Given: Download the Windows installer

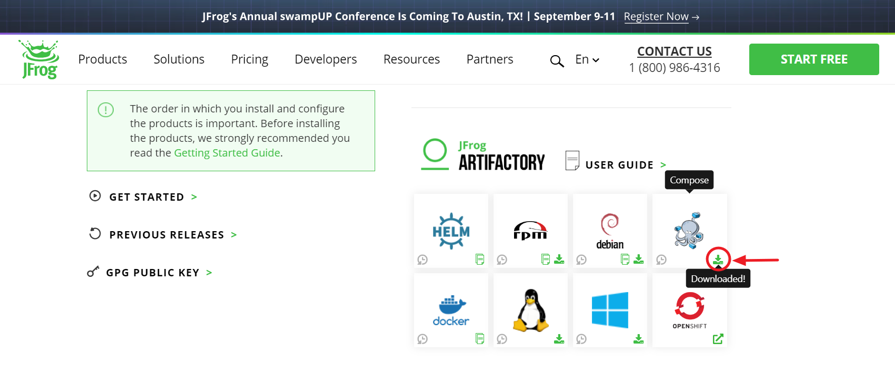Looking at the screenshot, I should pyautogui.click(x=638, y=339).
